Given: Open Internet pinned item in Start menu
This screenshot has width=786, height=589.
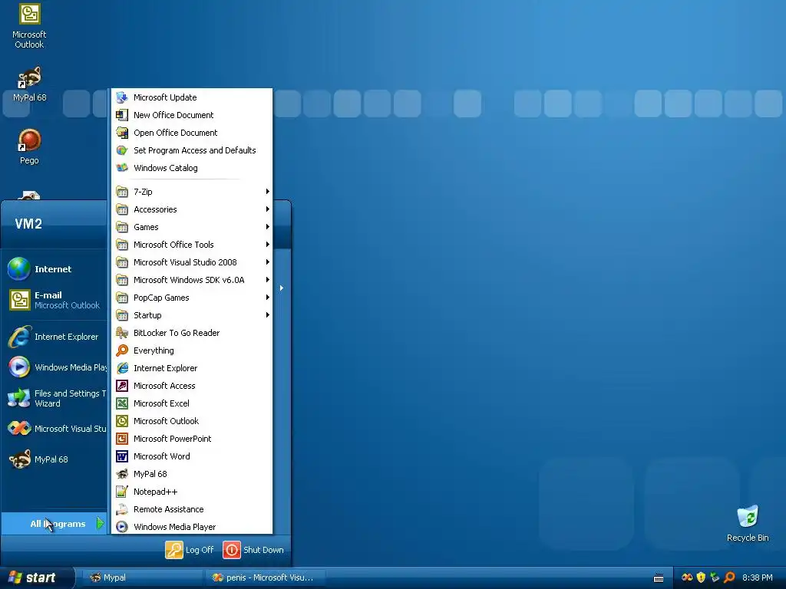Looking at the screenshot, I should pyautogui.click(x=54, y=269).
